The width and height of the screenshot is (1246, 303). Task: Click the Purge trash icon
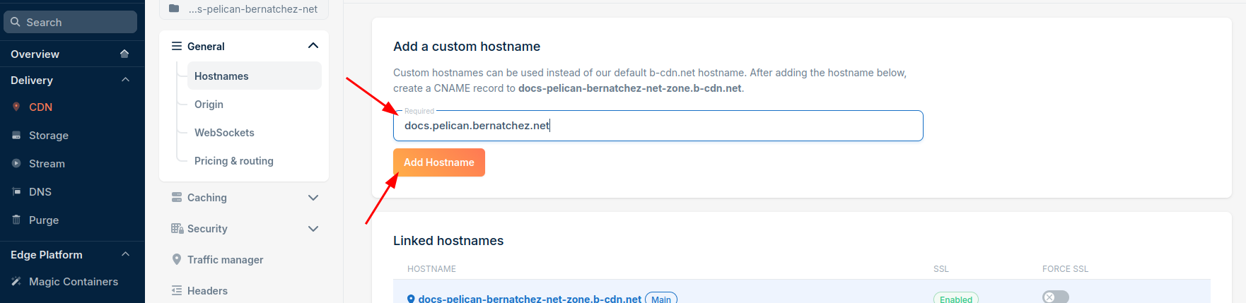click(16, 220)
